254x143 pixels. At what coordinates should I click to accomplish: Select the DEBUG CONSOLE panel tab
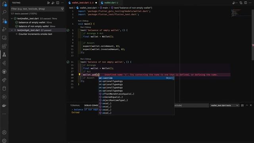91,105
